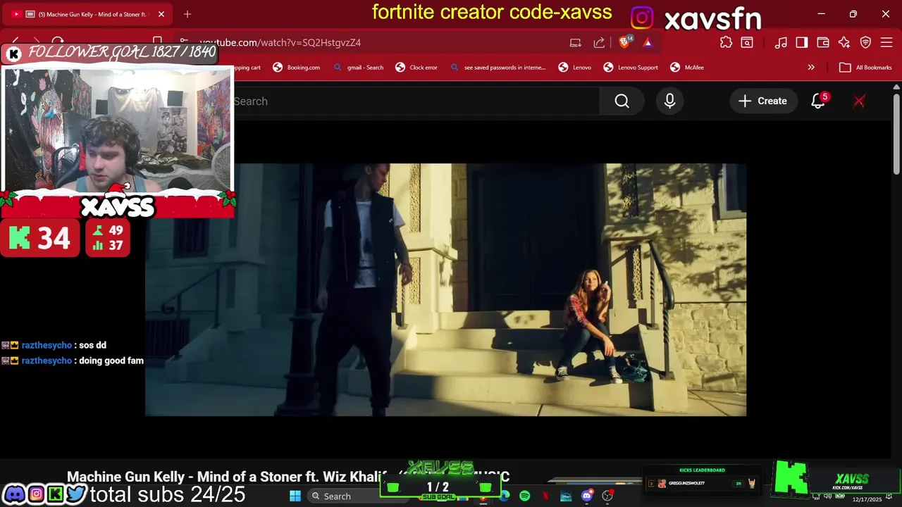This screenshot has width=902, height=507.
Task: Open the Windows Start button
Action: pos(295,496)
